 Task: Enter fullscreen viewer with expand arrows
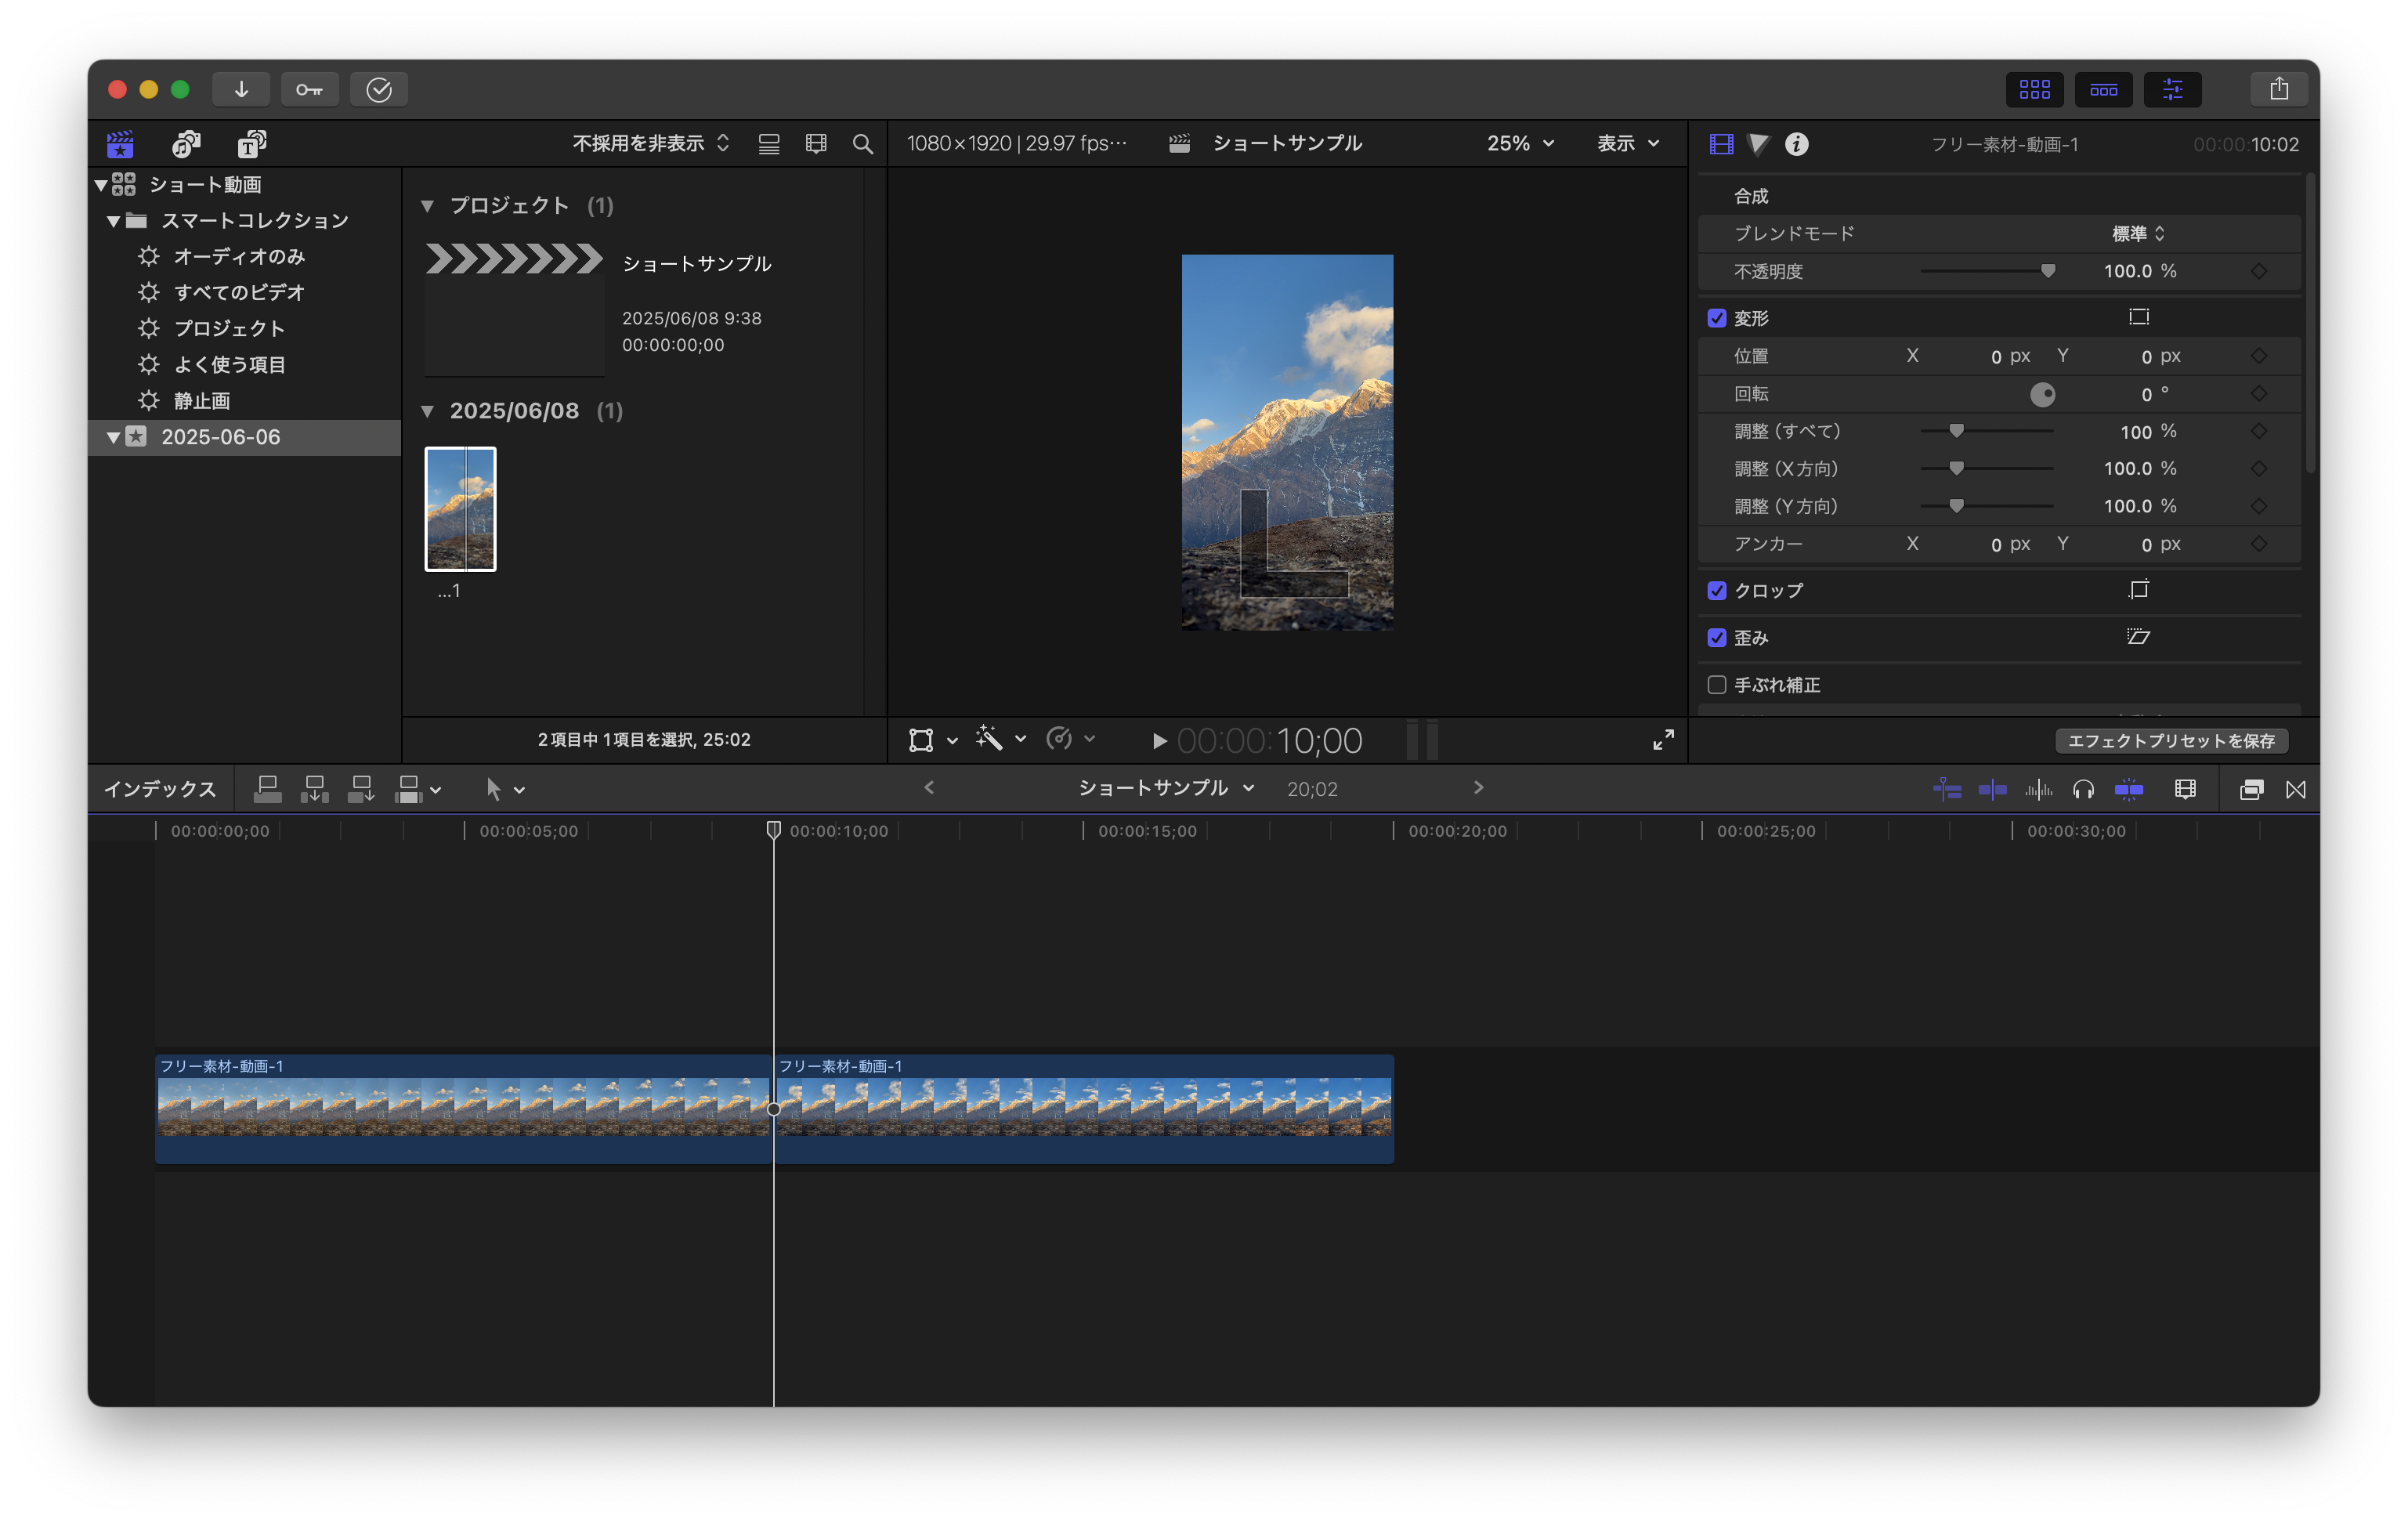(1663, 740)
